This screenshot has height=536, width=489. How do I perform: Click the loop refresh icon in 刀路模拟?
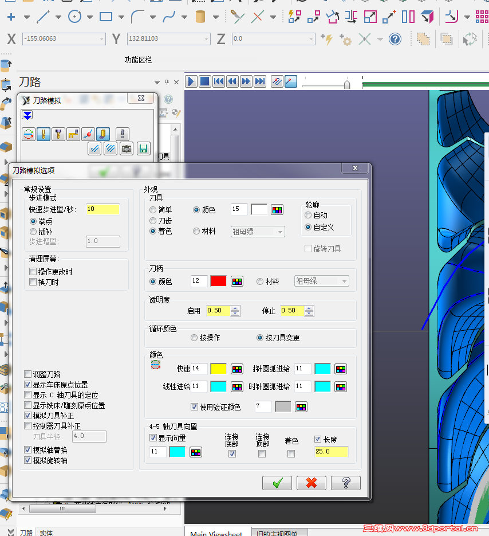(29, 134)
